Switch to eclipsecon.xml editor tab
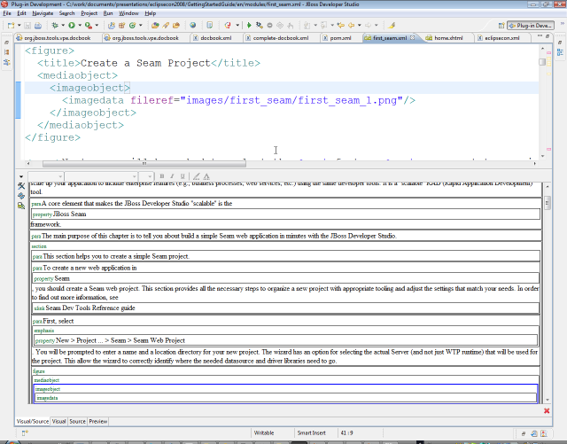 click(x=501, y=38)
